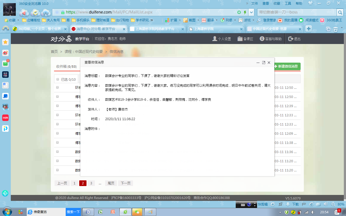Switch to the 上海建桥学院网络教学平台 tab
The height and width of the screenshot is (216, 346).
point(155,29)
